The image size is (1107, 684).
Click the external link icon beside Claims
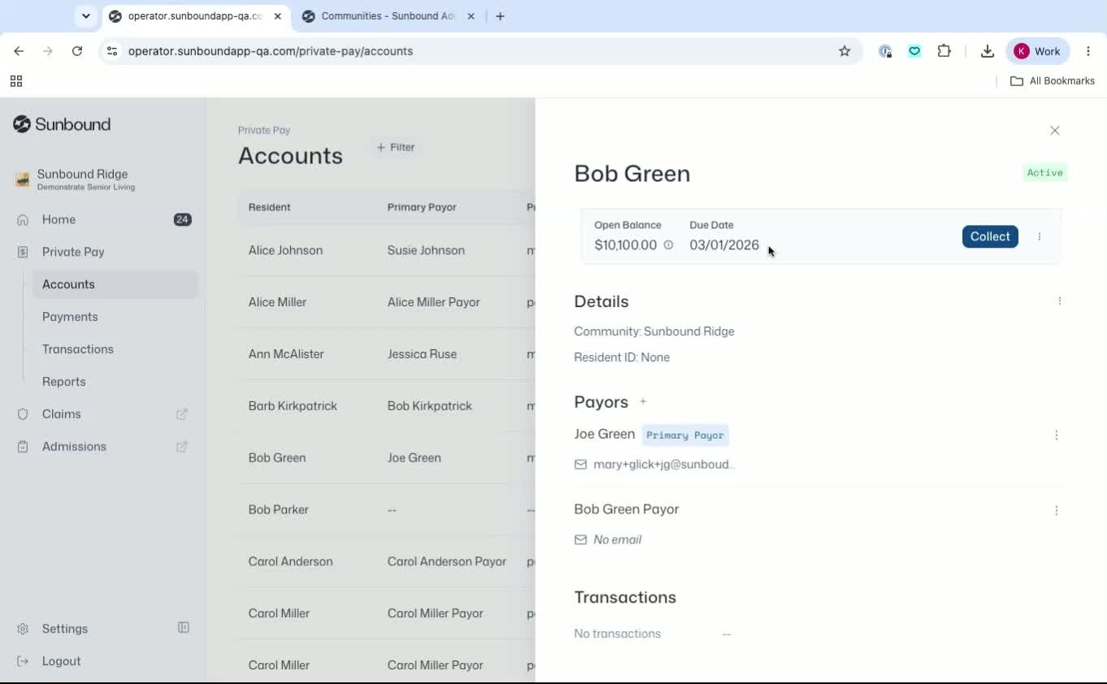[182, 414]
